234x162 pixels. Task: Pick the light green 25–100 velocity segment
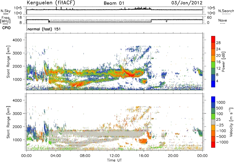(x=213, y=116)
